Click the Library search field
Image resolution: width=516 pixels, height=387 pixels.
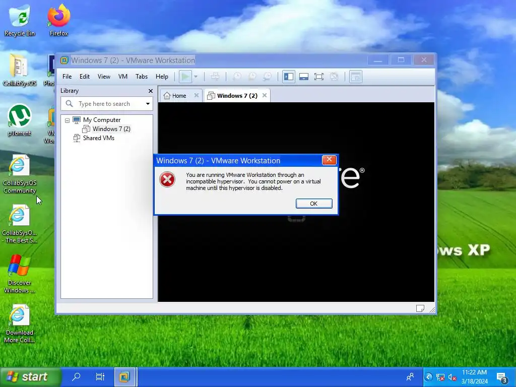(107, 104)
